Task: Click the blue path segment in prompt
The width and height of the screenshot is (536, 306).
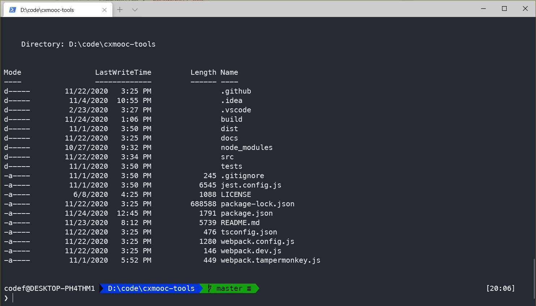Action: click(x=151, y=288)
